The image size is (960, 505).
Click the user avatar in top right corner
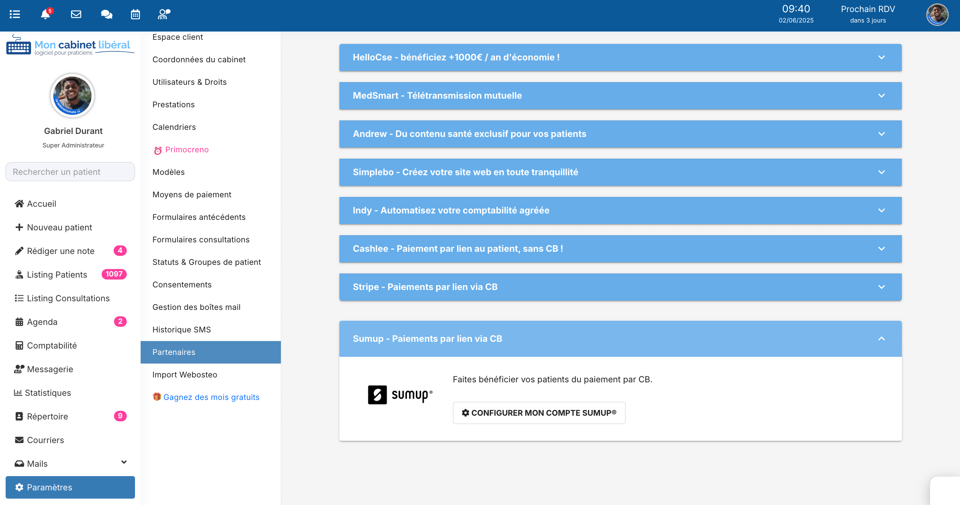coord(937,15)
